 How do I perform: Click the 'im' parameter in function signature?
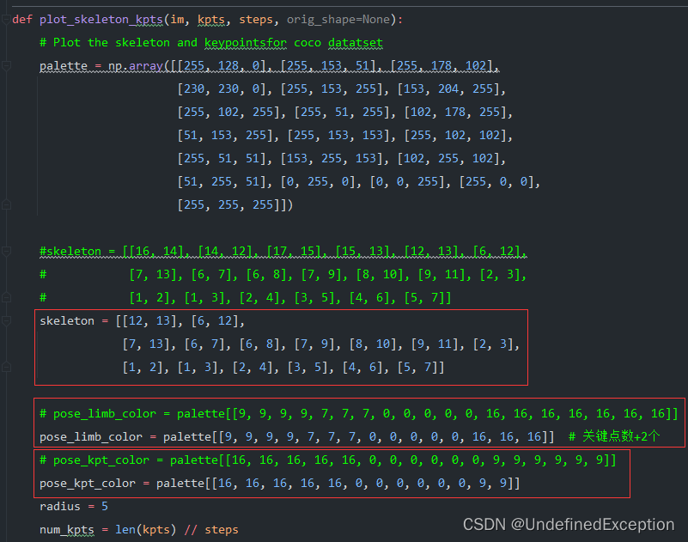tap(177, 20)
